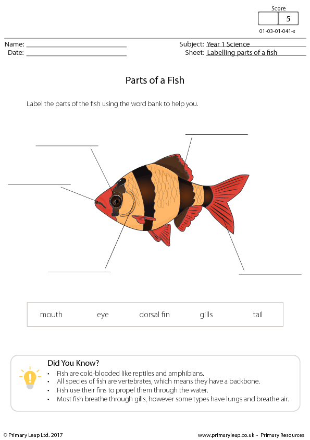Select the word 'eye' in word bank

pos(103,315)
